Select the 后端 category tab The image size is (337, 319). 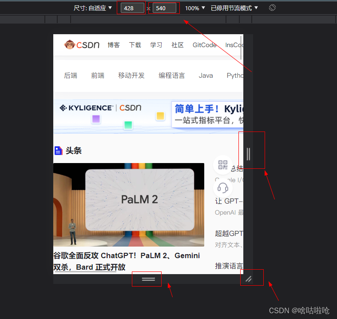coord(71,76)
